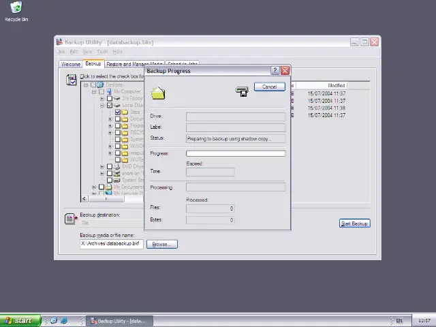
Task: Click the Start Backup button
Action: click(x=354, y=223)
